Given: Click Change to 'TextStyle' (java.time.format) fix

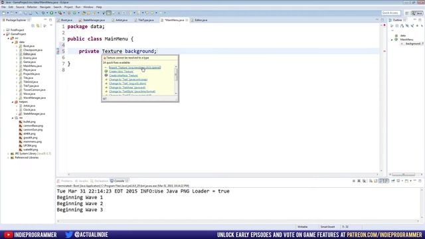Looking at the screenshot, I should tap(132, 92).
